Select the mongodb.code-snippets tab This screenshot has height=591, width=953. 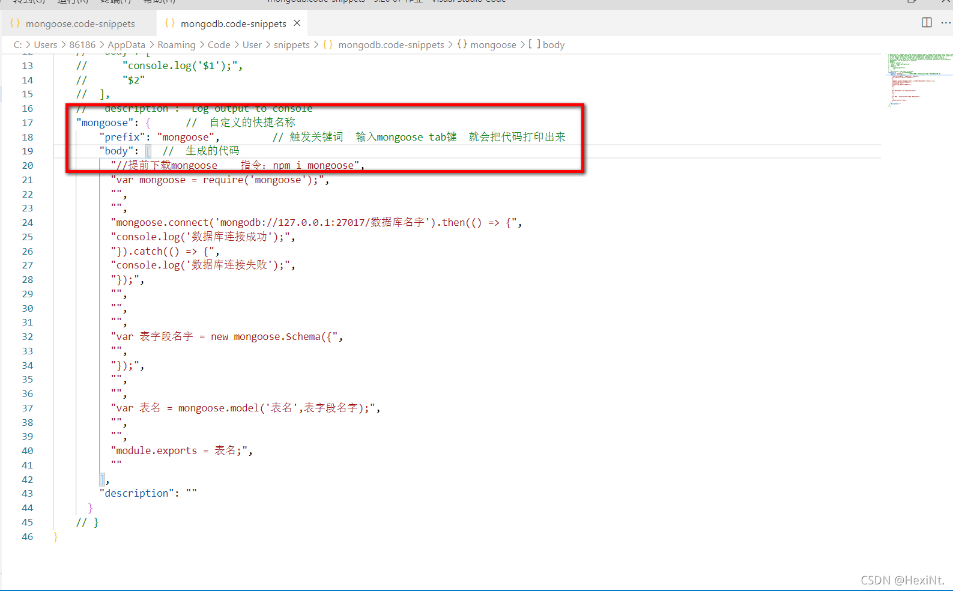(233, 23)
